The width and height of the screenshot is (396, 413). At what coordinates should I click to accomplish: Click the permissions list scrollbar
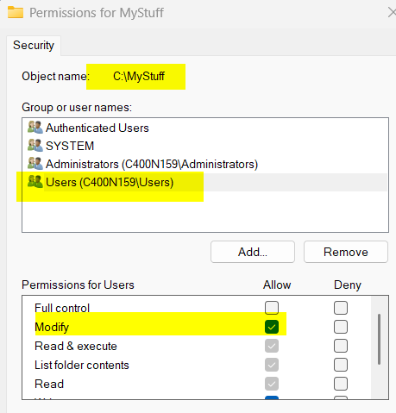pyautogui.click(x=379, y=339)
